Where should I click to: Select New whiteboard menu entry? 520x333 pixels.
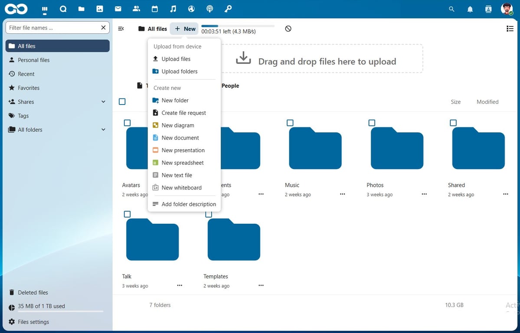(x=184, y=188)
